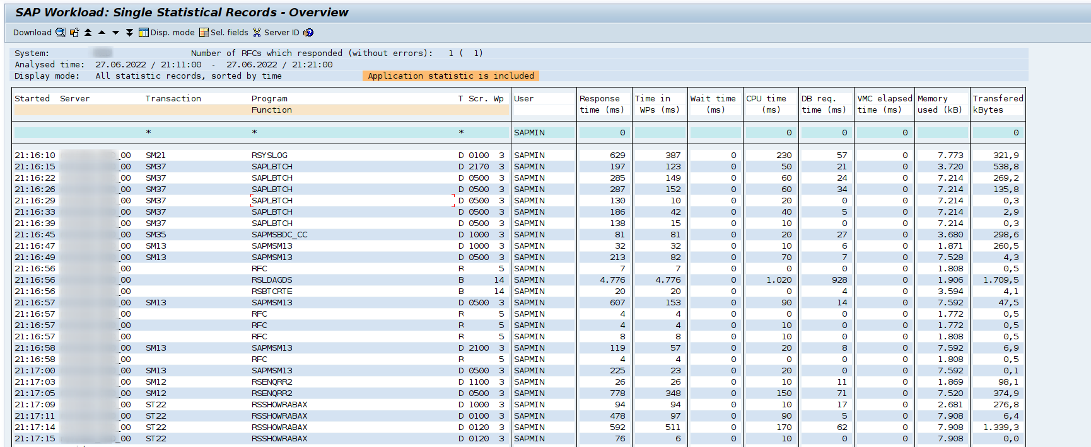Image resolution: width=1091 pixels, height=447 pixels.
Task: Open the Disp. mode option
Action: click(x=166, y=33)
